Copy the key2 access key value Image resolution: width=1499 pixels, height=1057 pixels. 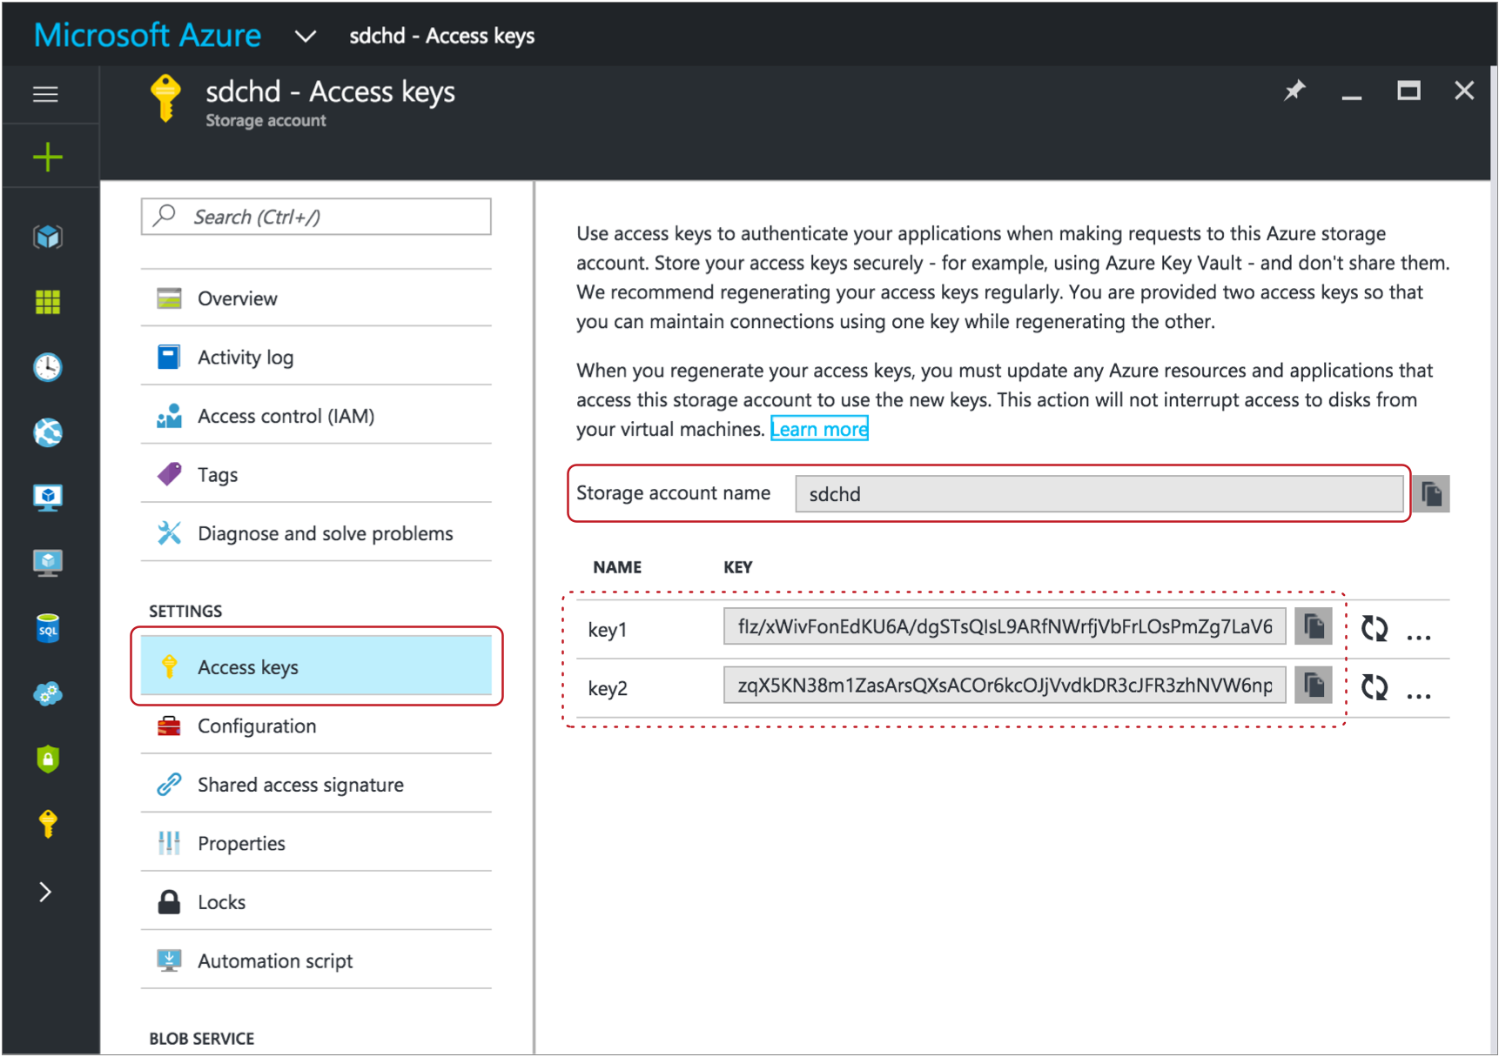click(1313, 686)
